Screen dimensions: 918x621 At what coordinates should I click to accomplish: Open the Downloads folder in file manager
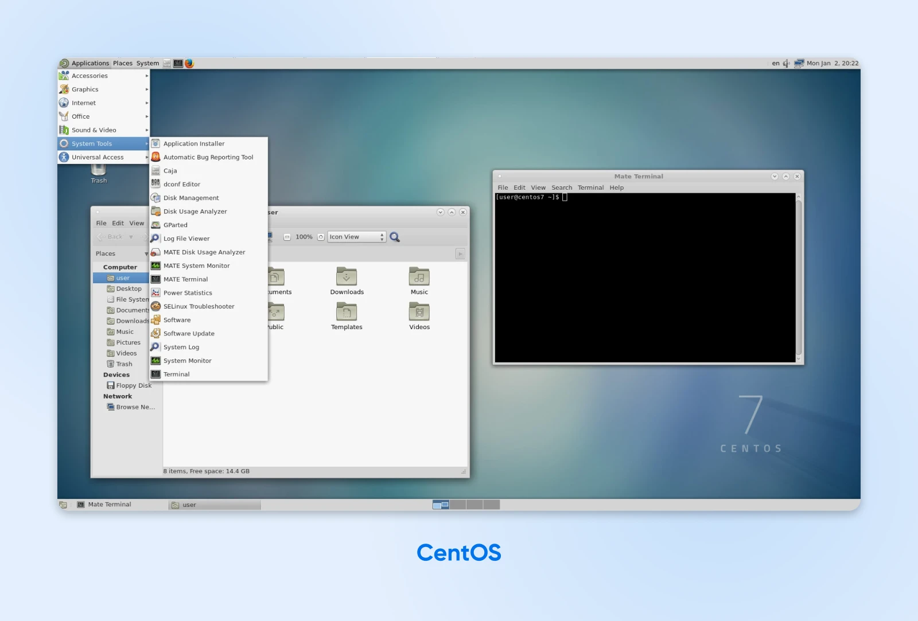pyautogui.click(x=347, y=282)
